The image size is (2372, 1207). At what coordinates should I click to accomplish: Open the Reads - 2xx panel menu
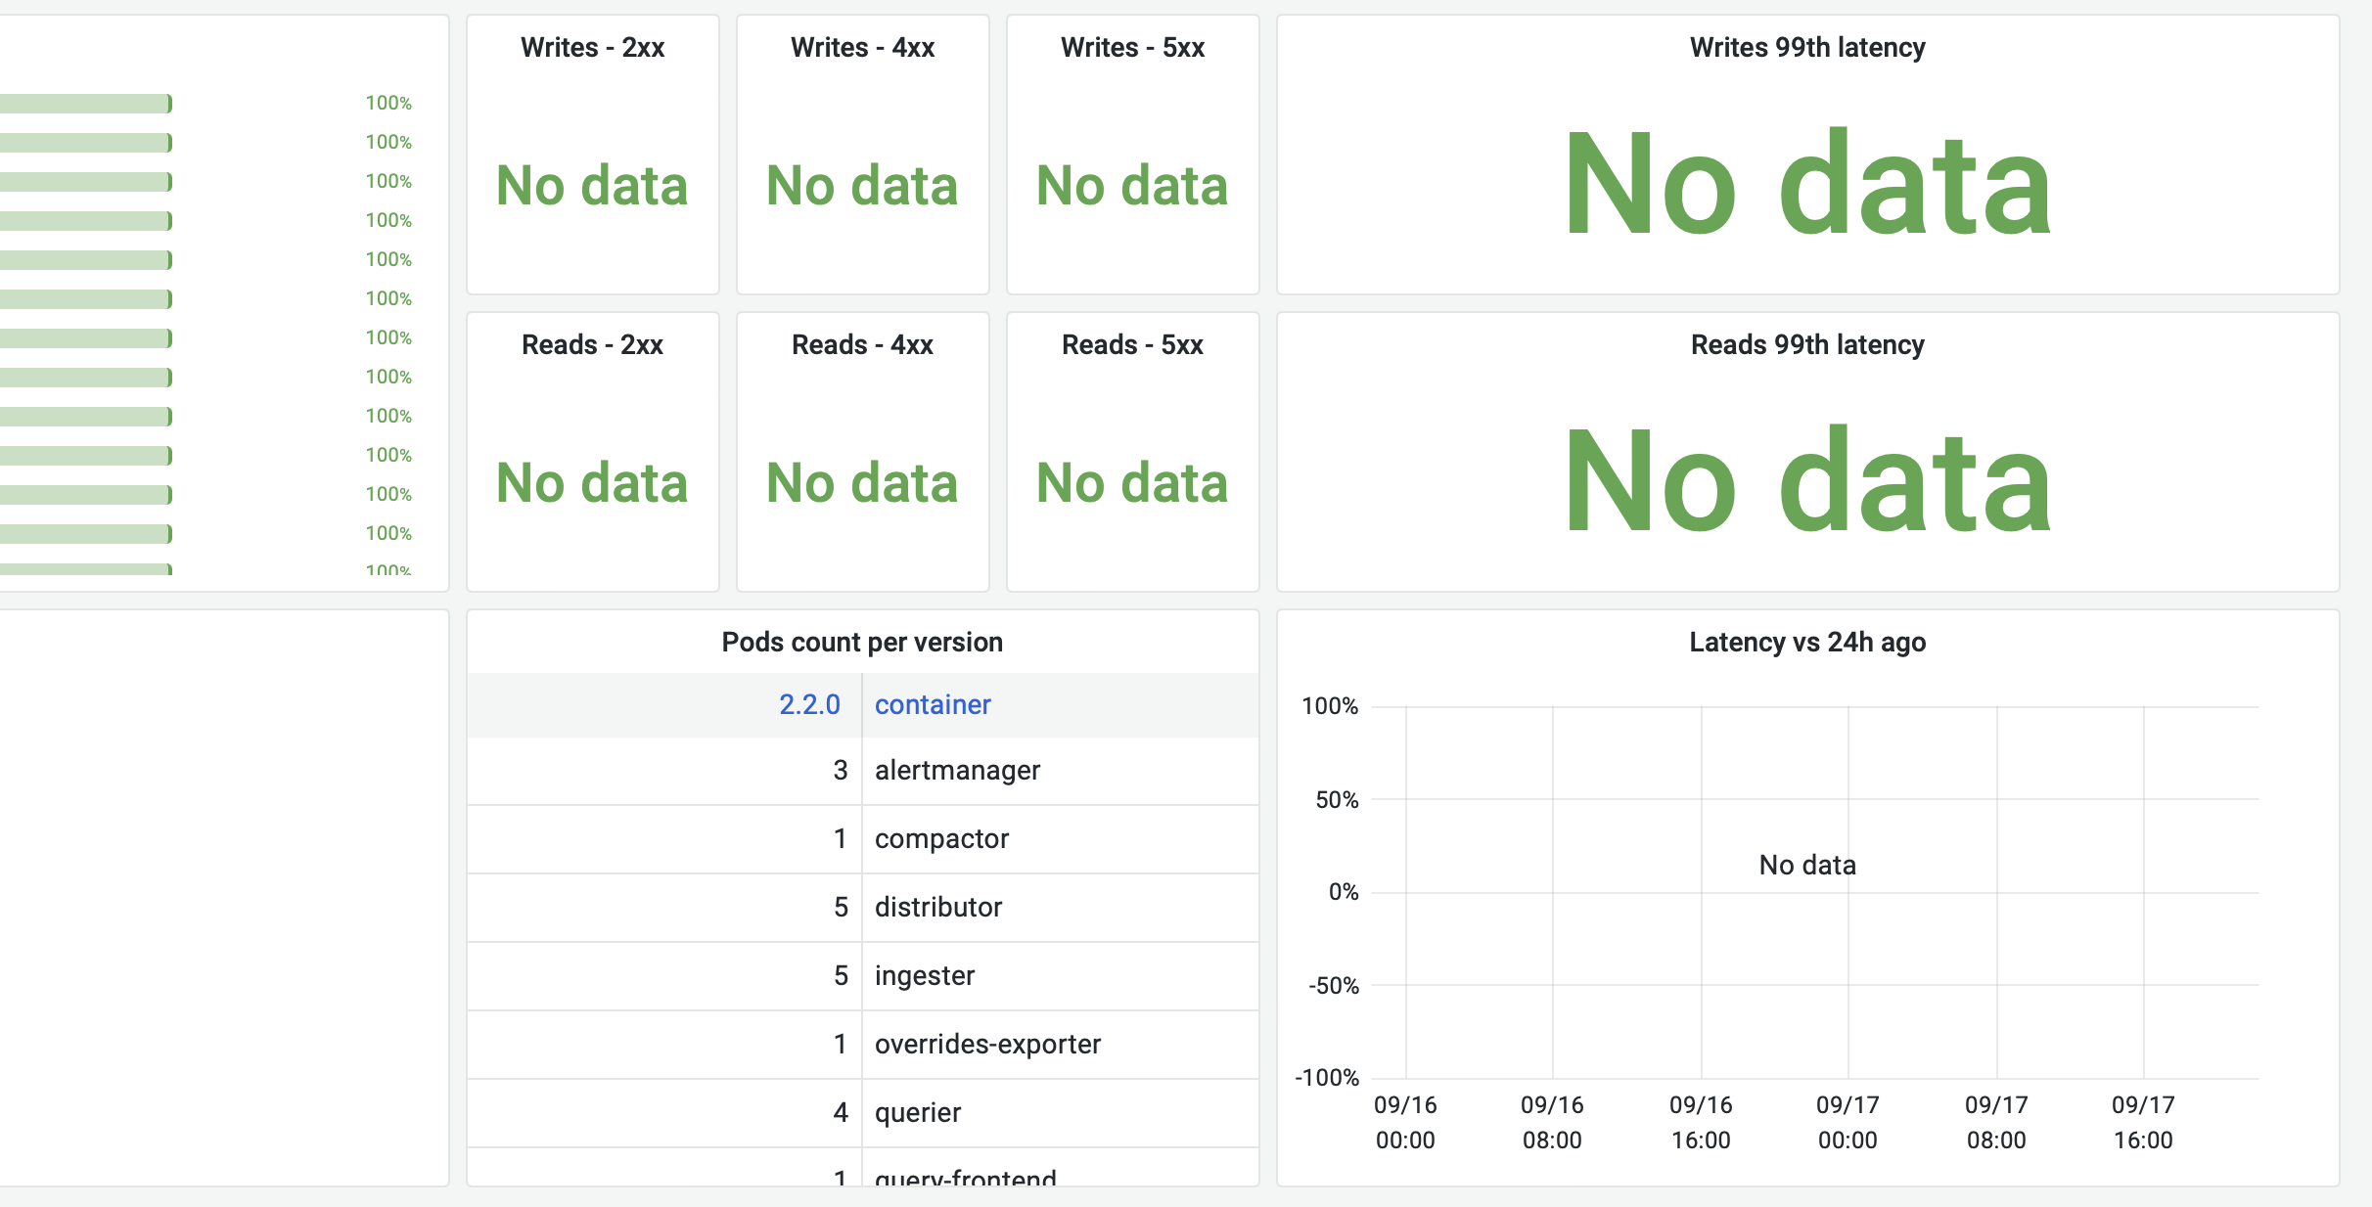coord(591,343)
